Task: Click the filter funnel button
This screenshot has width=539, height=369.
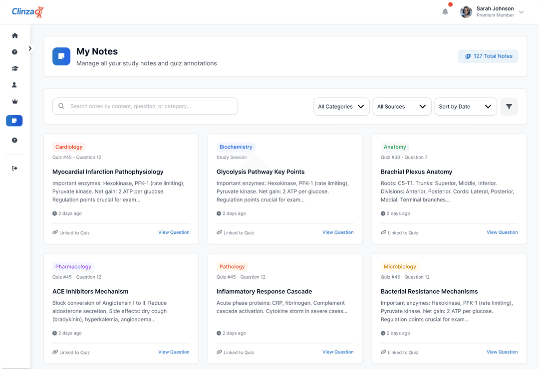Action: [509, 107]
